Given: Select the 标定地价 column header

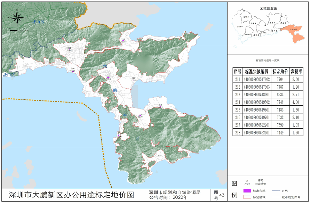Looking at the screenshot, I should 280,72.
